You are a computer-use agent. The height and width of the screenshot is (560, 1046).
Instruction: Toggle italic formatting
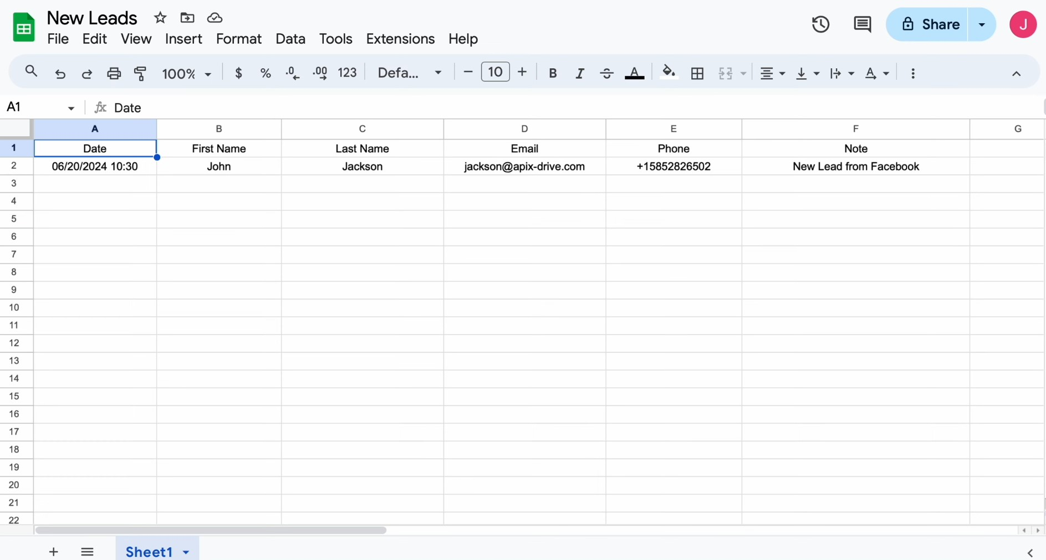(579, 73)
